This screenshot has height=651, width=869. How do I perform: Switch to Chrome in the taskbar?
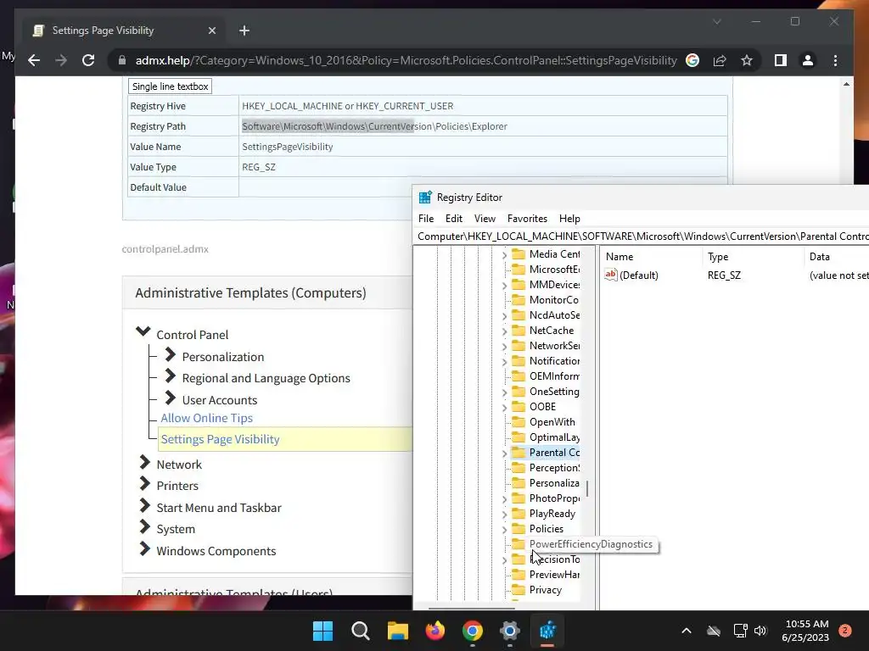[x=472, y=631]
